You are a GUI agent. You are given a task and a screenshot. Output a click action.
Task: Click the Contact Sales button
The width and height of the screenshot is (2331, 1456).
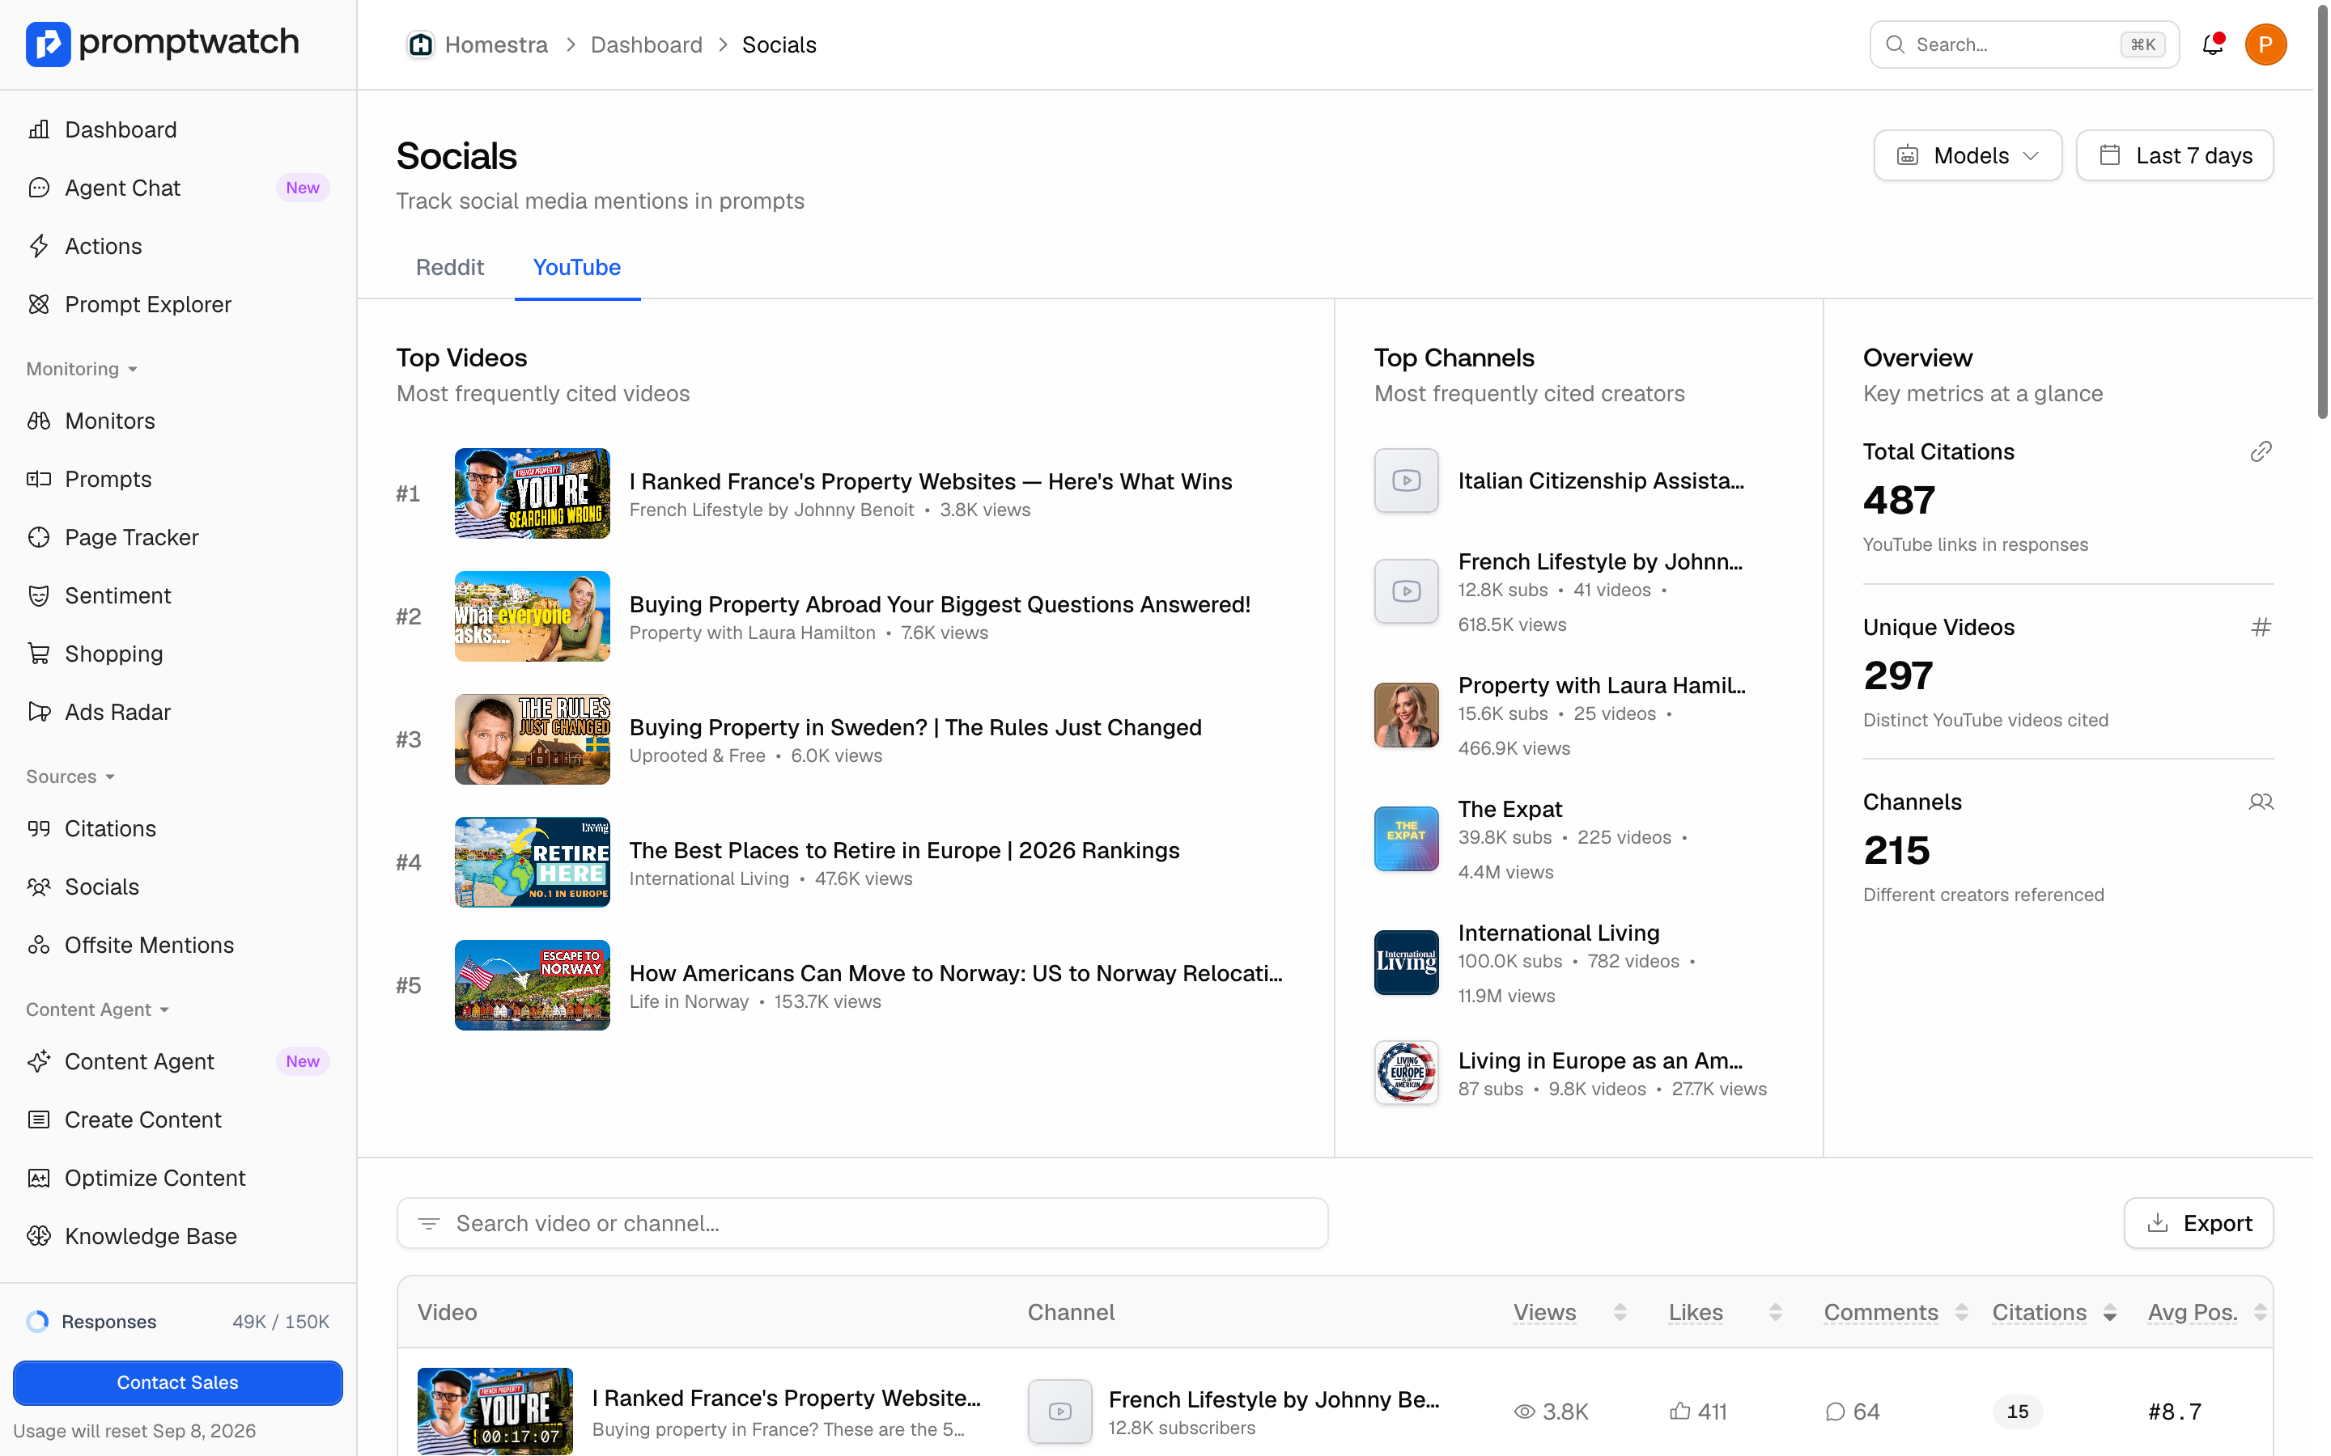click(x=177, y=1382)
